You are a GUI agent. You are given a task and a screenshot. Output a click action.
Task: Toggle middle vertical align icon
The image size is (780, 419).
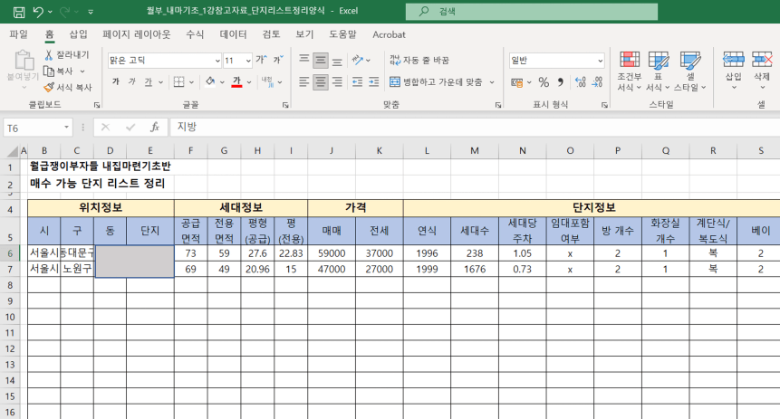[x=321, y=61]
